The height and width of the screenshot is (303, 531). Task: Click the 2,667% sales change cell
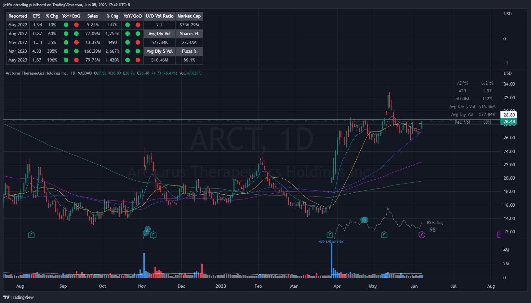[x=113, y=51]
